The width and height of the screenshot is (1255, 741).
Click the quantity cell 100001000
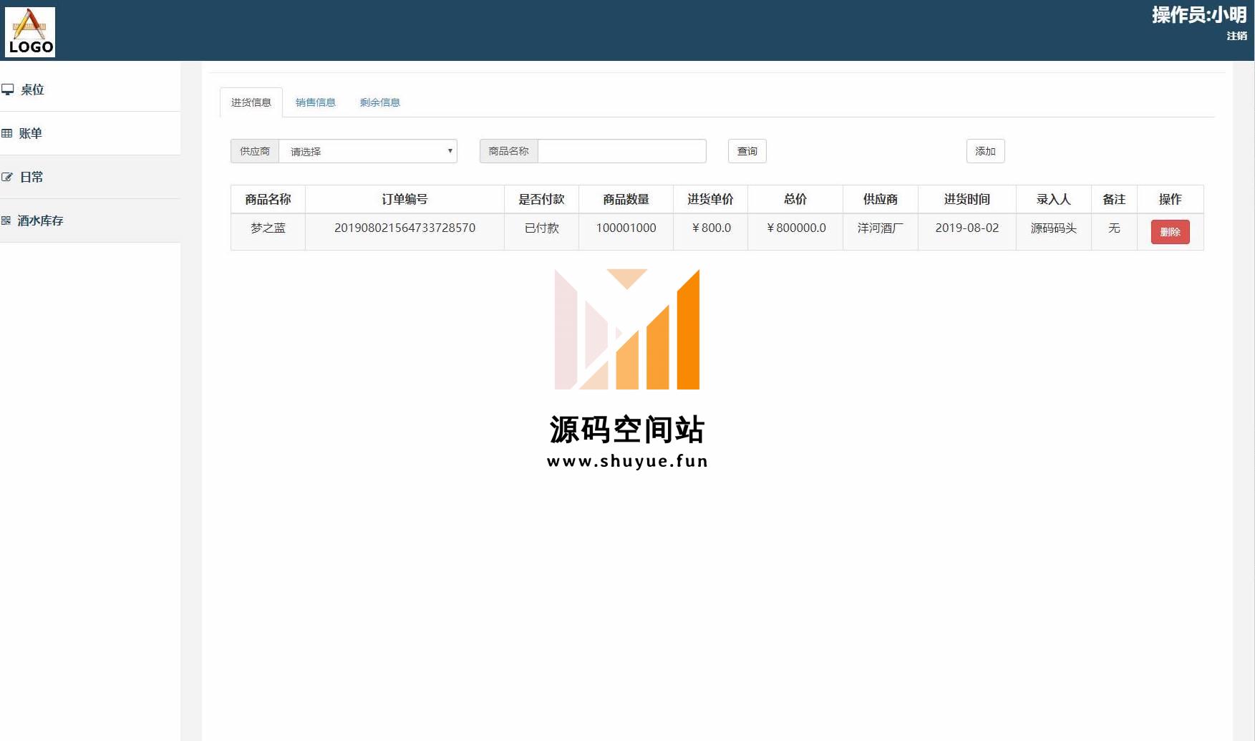[x=626, y=232]
